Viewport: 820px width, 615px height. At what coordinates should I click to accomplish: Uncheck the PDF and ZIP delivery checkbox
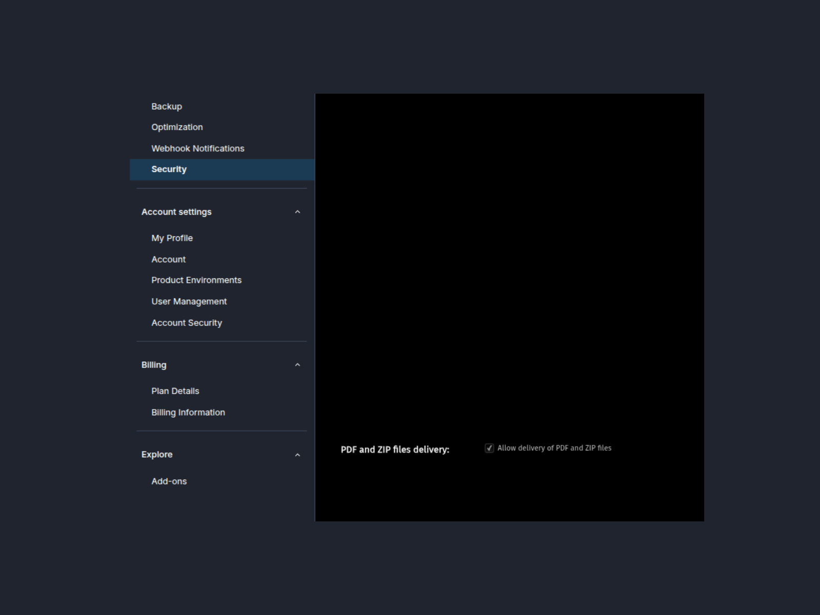(x=489, y=448)
